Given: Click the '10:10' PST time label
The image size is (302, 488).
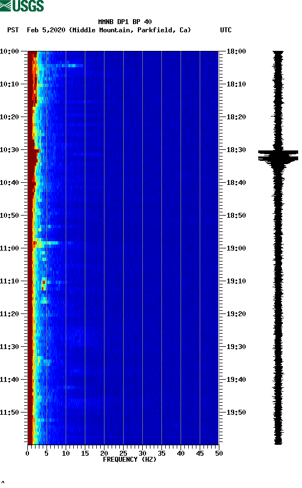Looking at the screenshot, I should coord(9,84).
